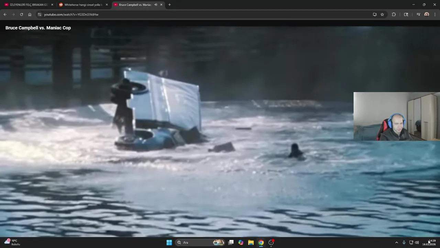The height and width of the screenshot is (248, 440).
Task: Mute tab via speaker icon on Bruce Campbell tab
Action: coord(156,5)
